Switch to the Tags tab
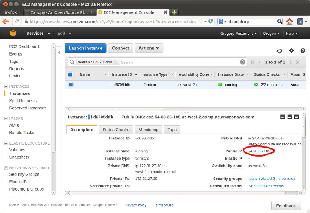This screenshot has height=213, width=310. (x=172, y=130)
